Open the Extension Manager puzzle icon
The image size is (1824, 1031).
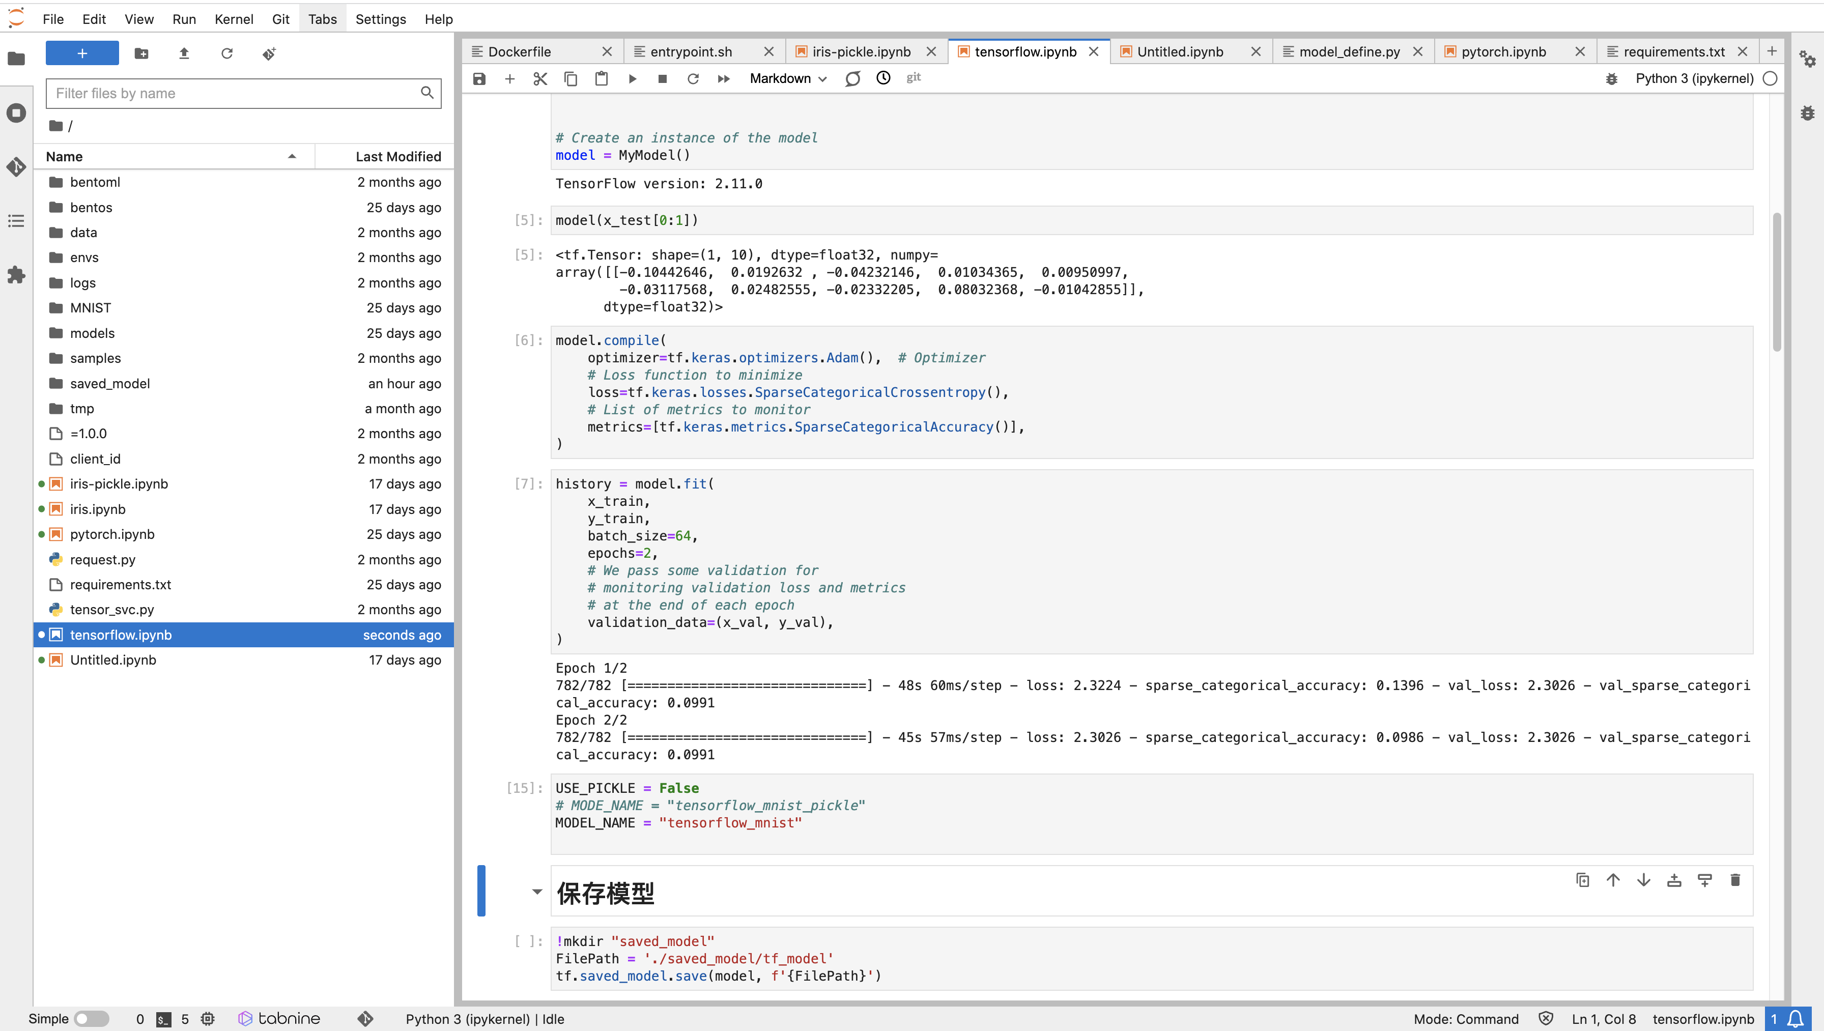[16, 275]
